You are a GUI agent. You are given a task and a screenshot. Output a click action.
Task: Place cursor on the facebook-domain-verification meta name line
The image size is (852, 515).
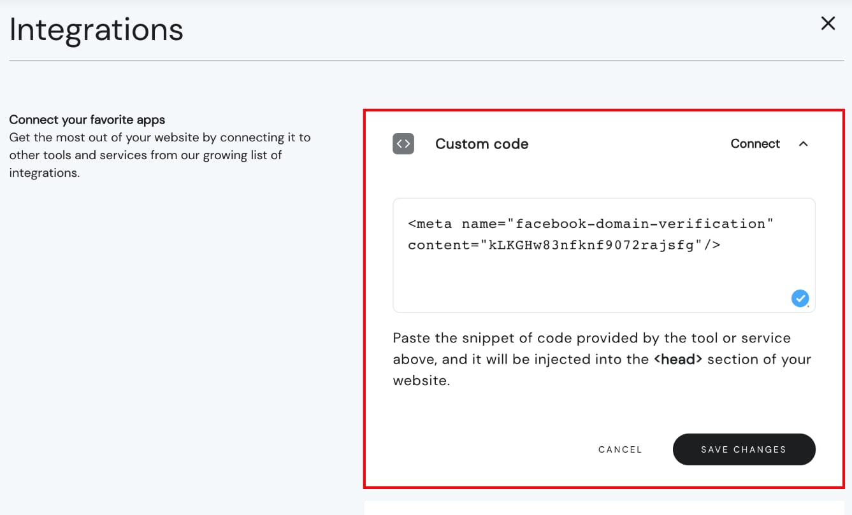click(x=590, y=224)
